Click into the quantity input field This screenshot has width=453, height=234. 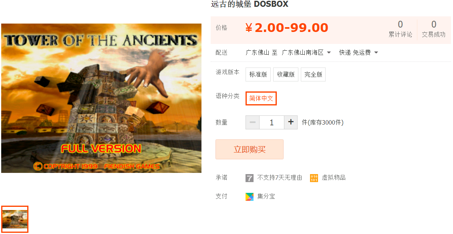point(272,122)
